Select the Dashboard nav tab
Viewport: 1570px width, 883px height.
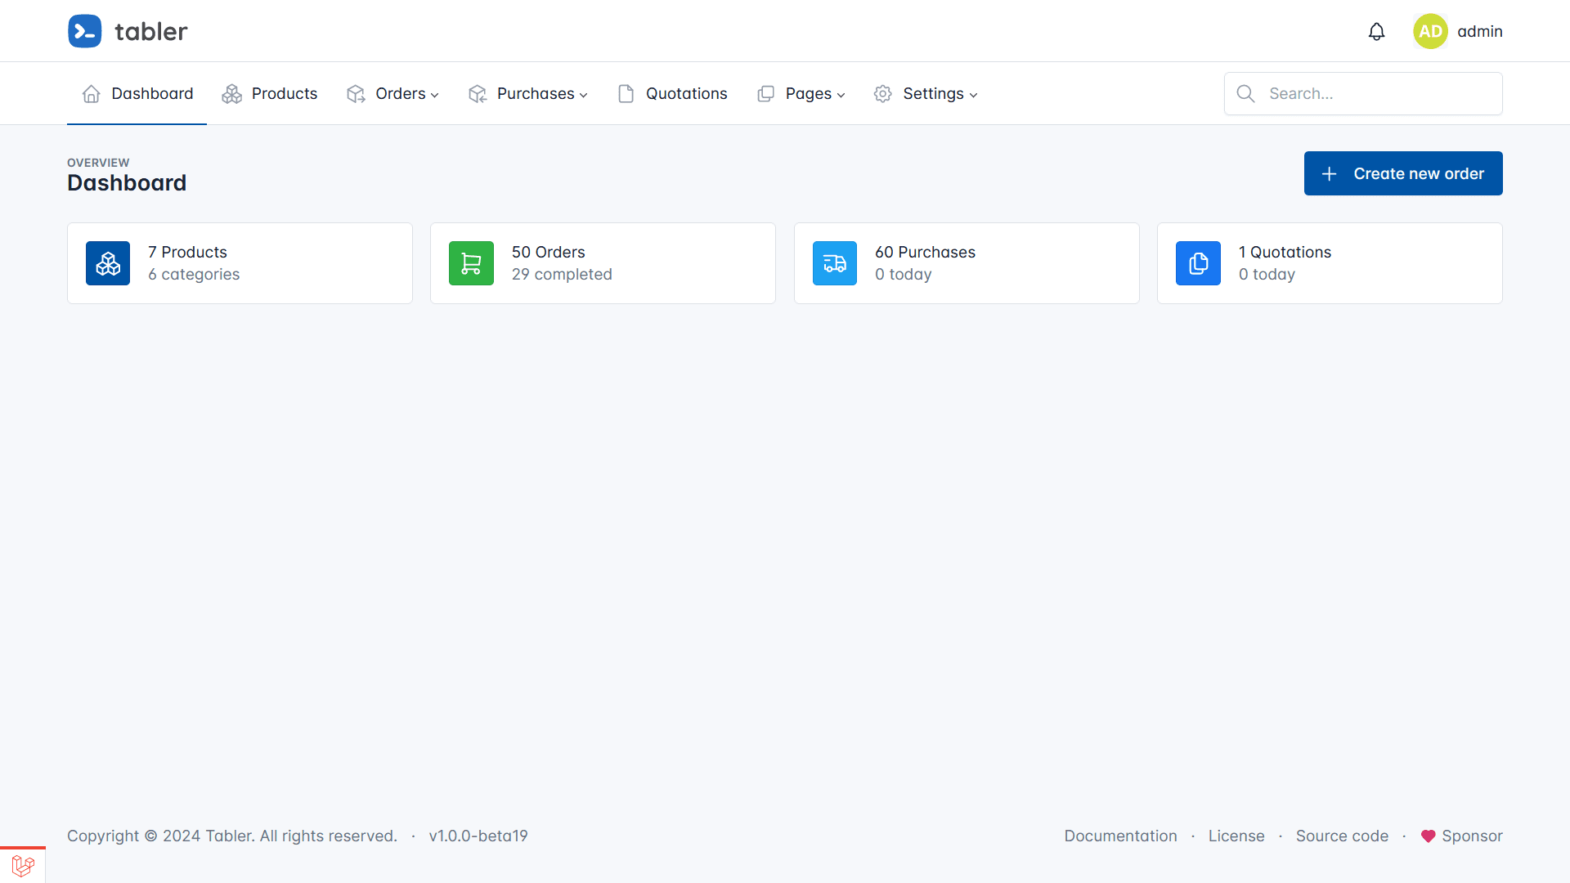coord(137,94)
